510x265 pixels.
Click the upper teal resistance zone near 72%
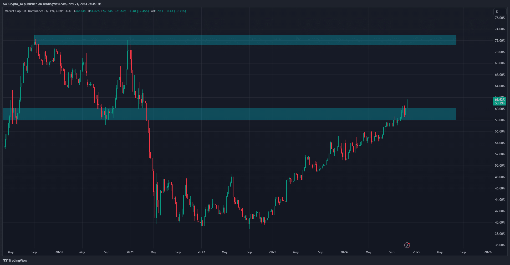point(245,40)
